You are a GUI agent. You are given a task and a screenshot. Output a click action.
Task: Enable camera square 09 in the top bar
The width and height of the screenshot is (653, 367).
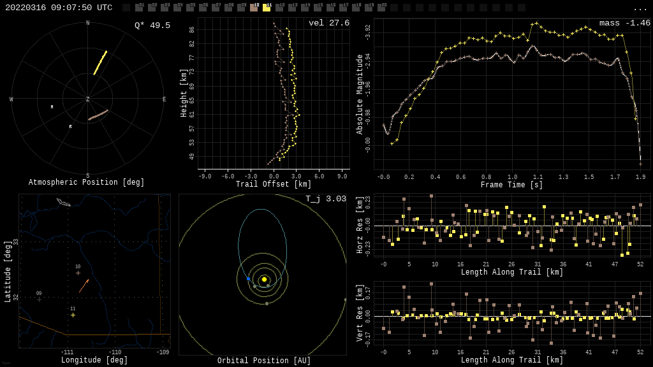(241, 8)
